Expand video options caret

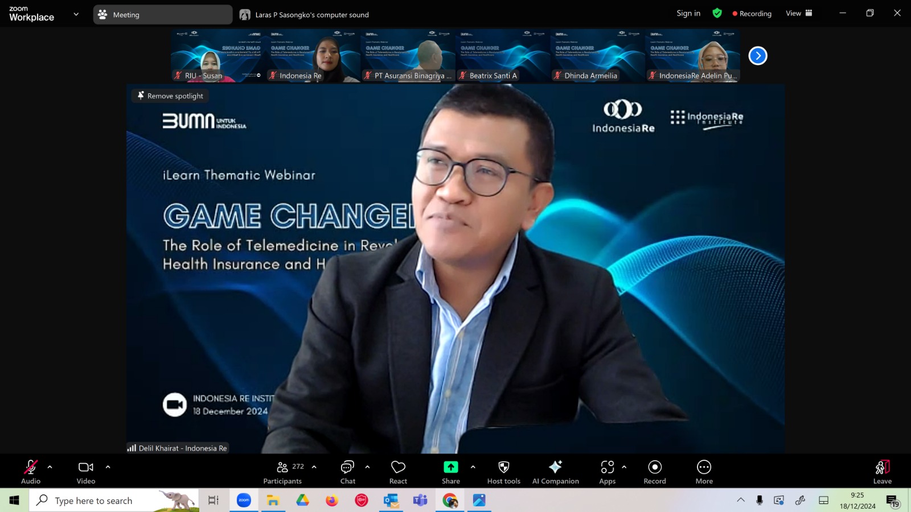[x=108, y=467]
